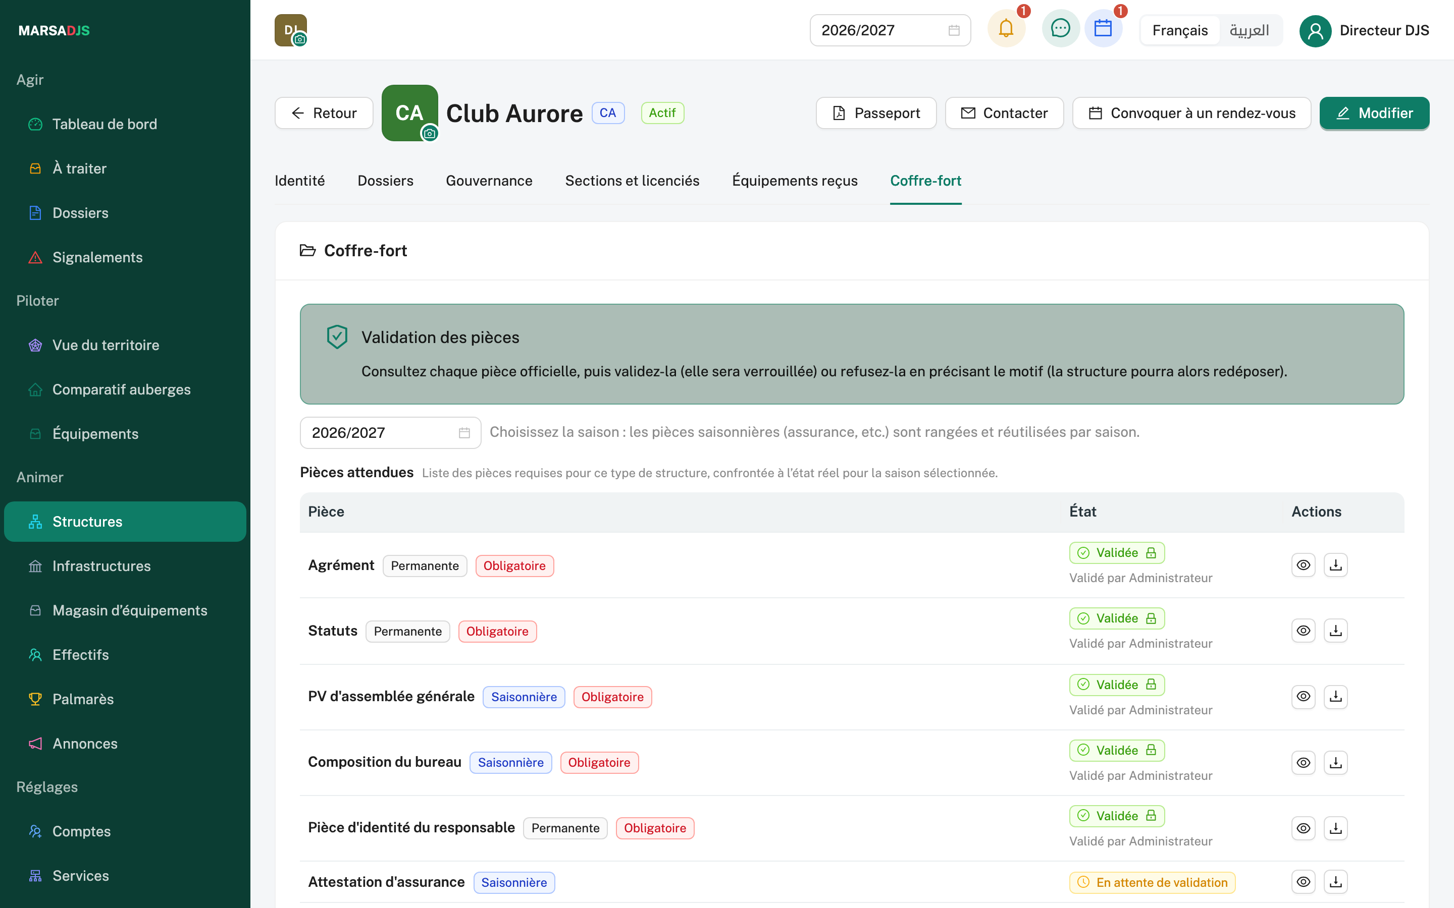Image resolution: width=1454 pixels, height=908 pixels.
Task: Open the Équipements reçus tab
Action: tap(795, 181)
